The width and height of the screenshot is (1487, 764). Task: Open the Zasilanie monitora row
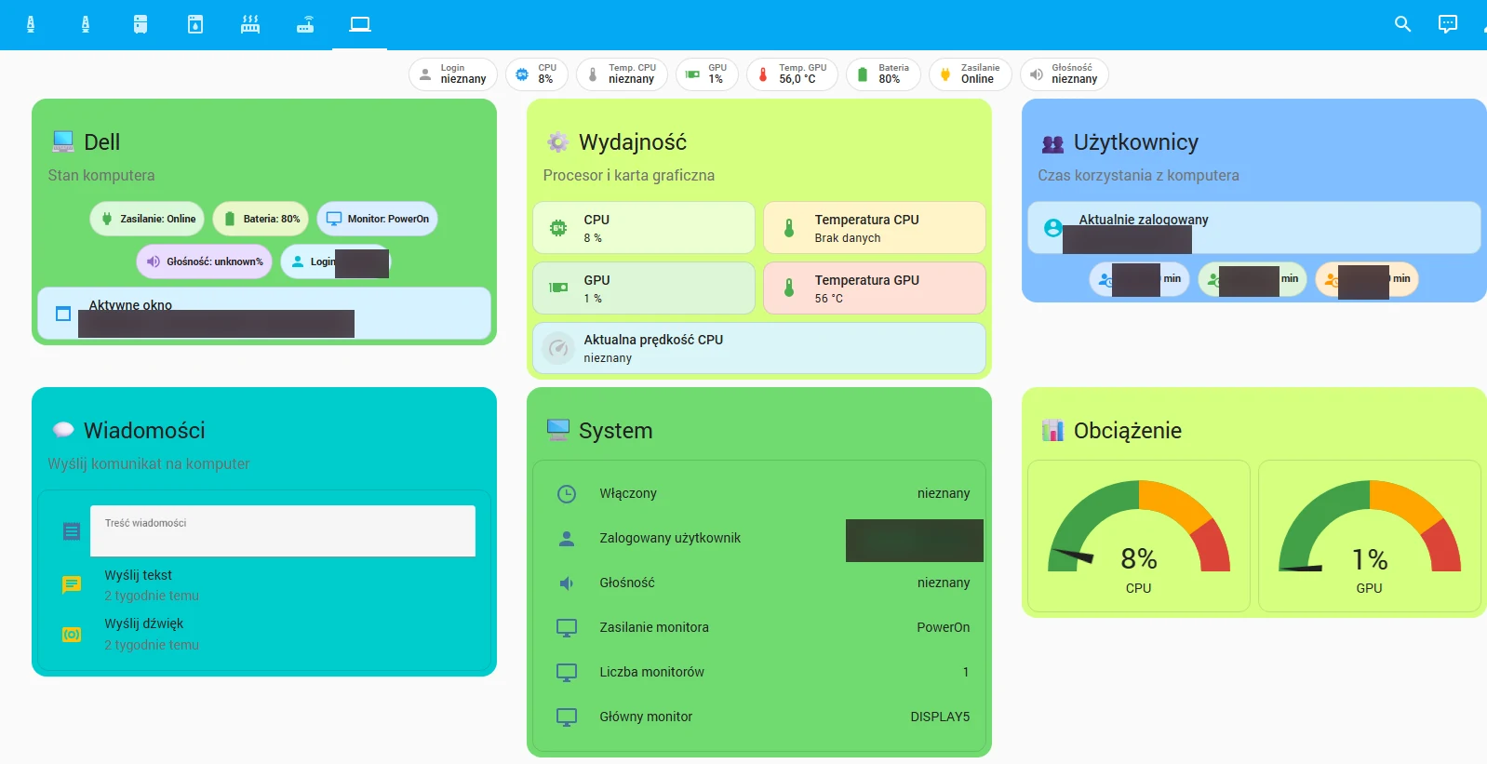(x=759, y=627)
